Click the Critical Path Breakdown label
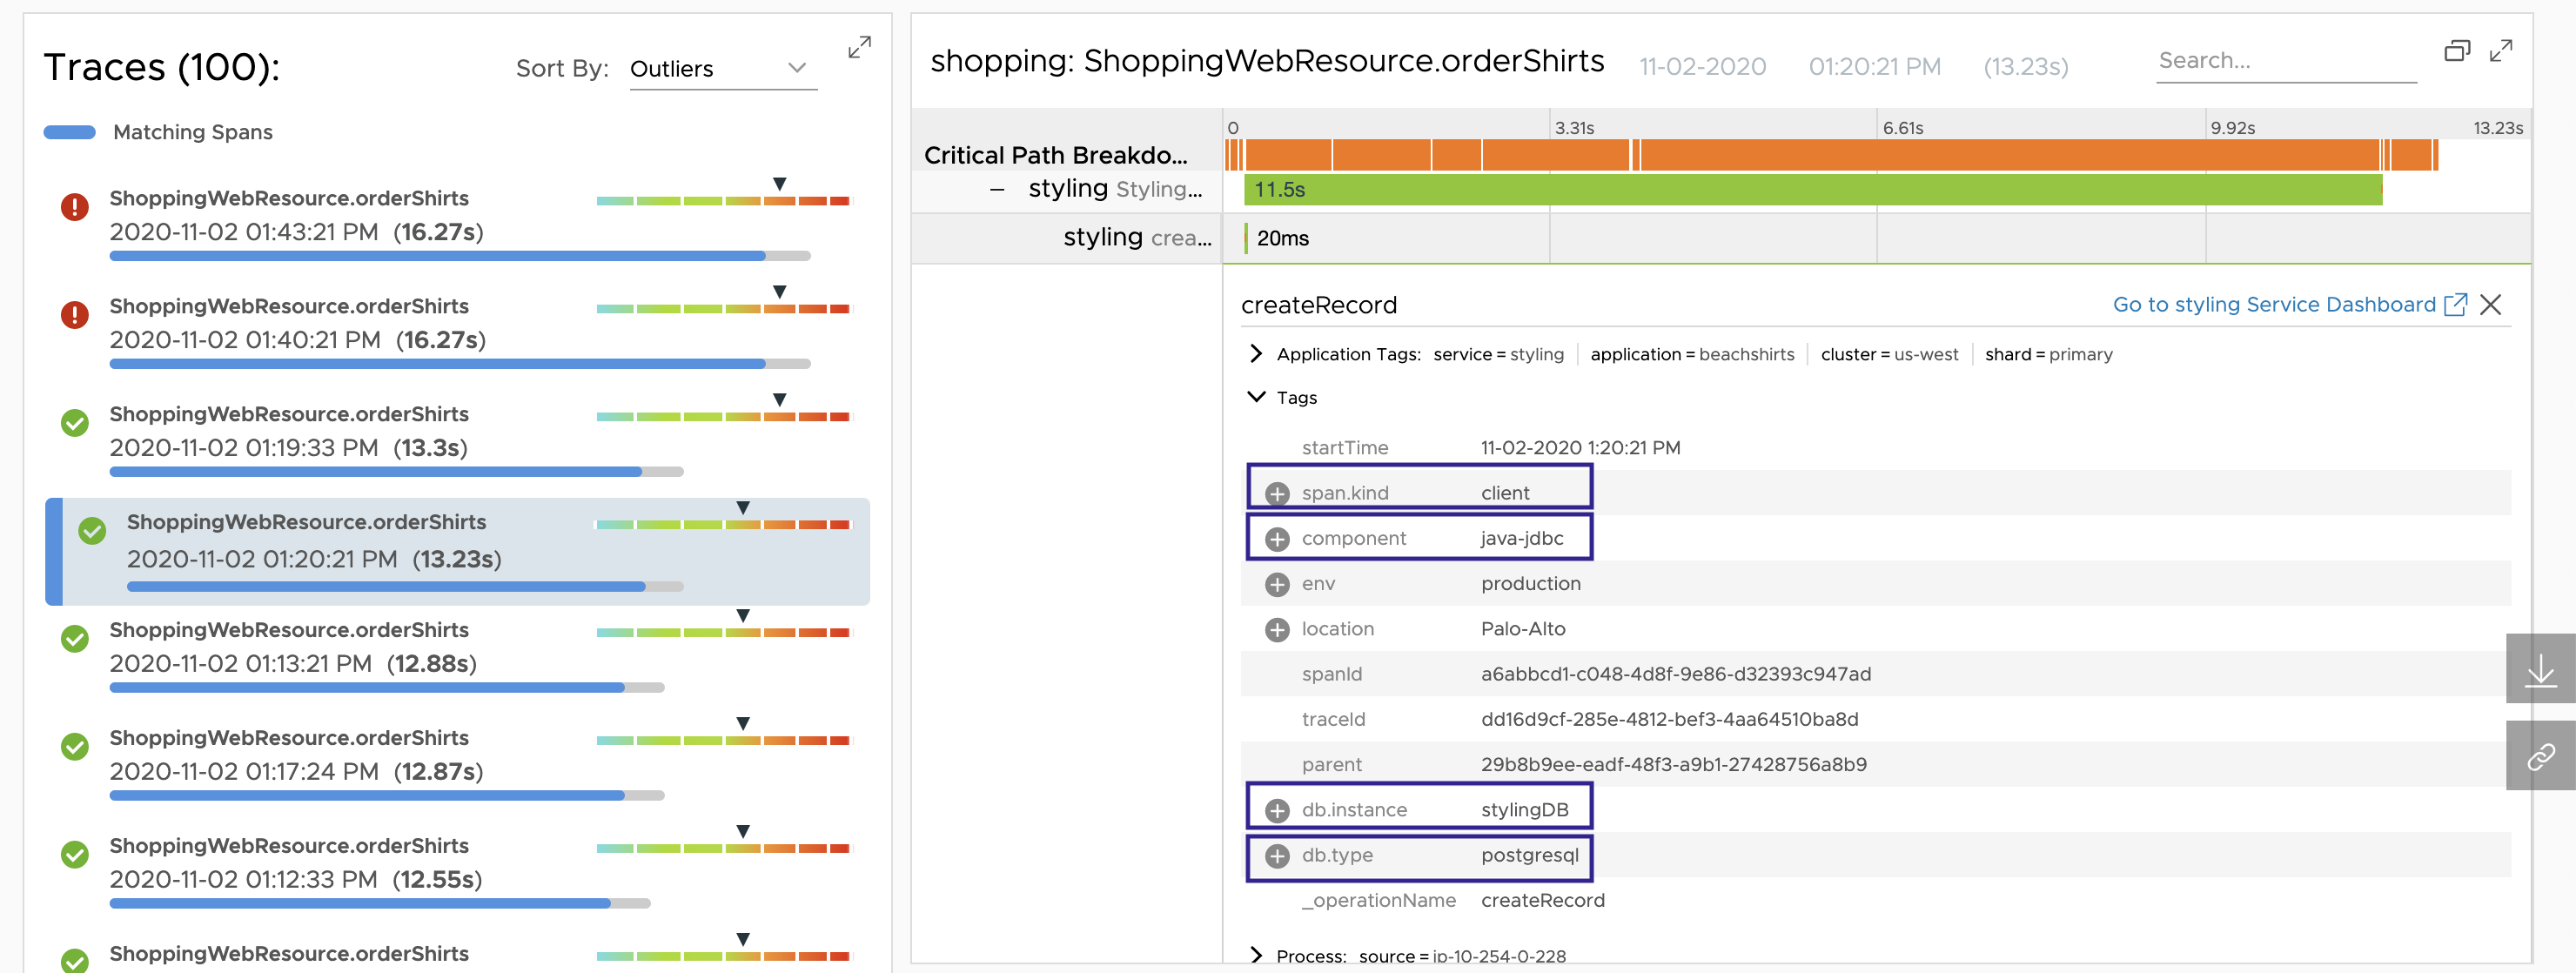Viewport: 2576px width, 973px height. 1055,155
